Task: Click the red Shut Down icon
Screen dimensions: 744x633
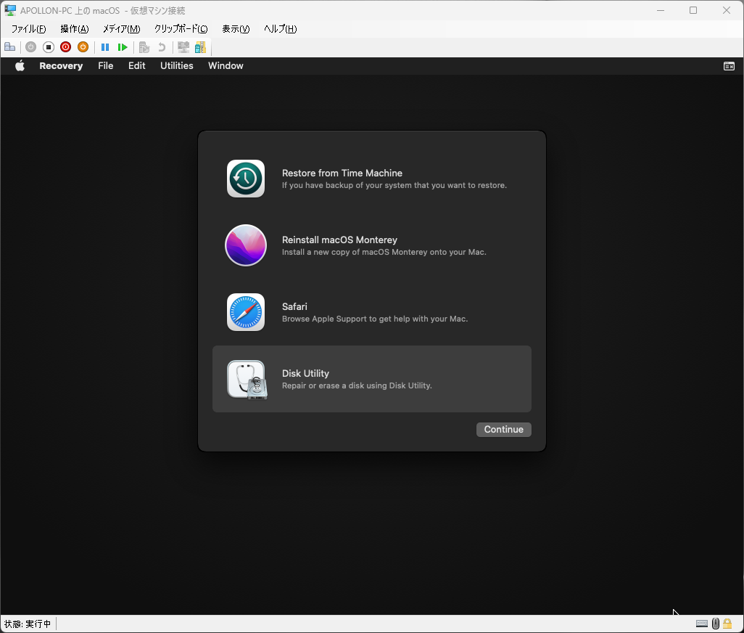Action: [x=65, y=47]
